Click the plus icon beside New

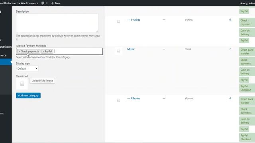pyautogui.click(x=52, y=3)
